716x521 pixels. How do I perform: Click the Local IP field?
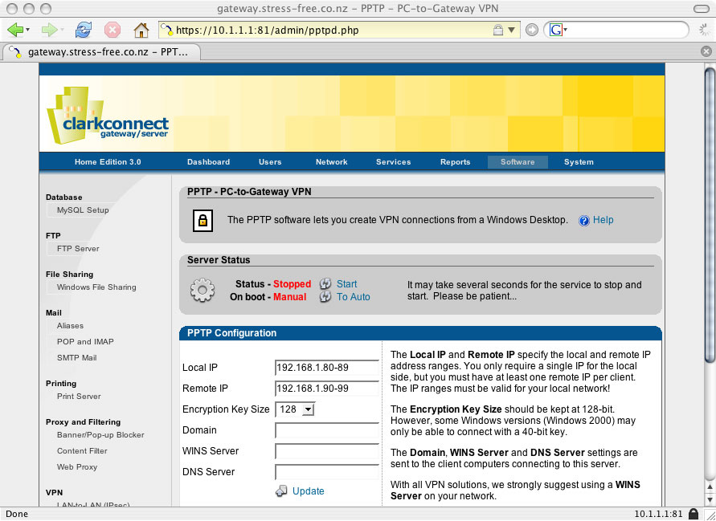[x=327, y=368]
